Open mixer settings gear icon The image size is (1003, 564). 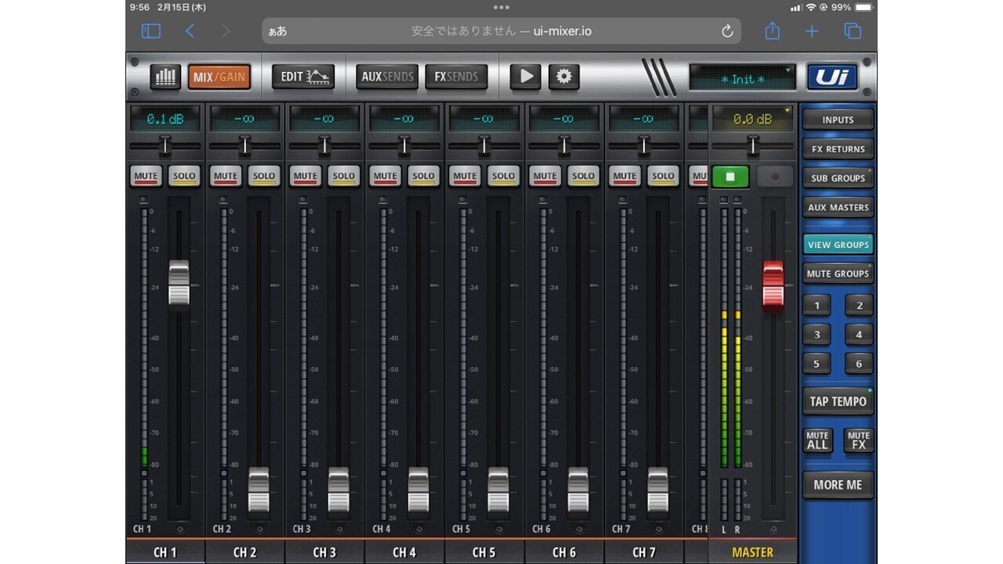(x=564, y=77)
